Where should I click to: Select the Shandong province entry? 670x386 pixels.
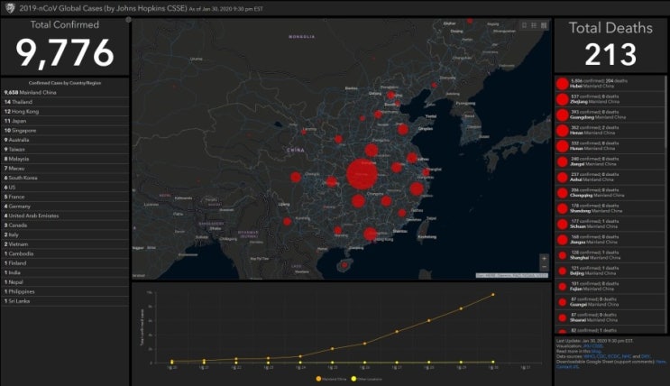point(610,208)
